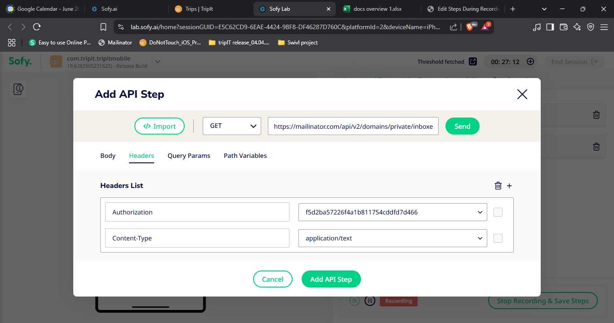Open the media control music icon
Viewport: 614px width, 323px height.
[536, 27]
